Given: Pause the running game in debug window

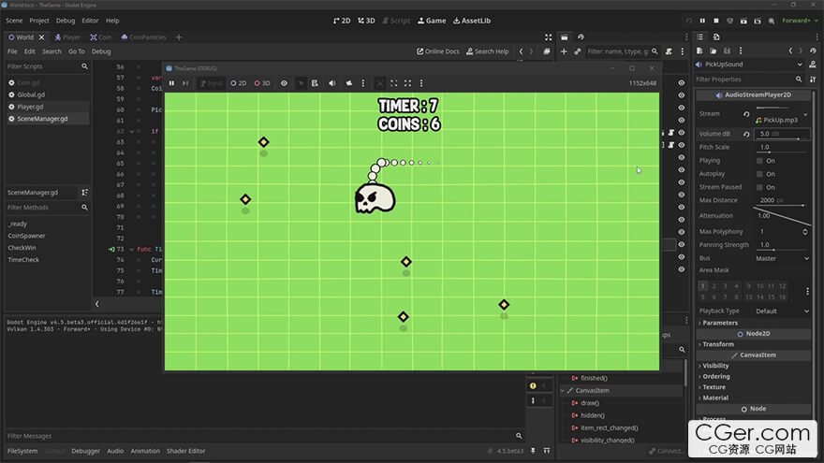Looking at the screenshot, I should [171, 83].
